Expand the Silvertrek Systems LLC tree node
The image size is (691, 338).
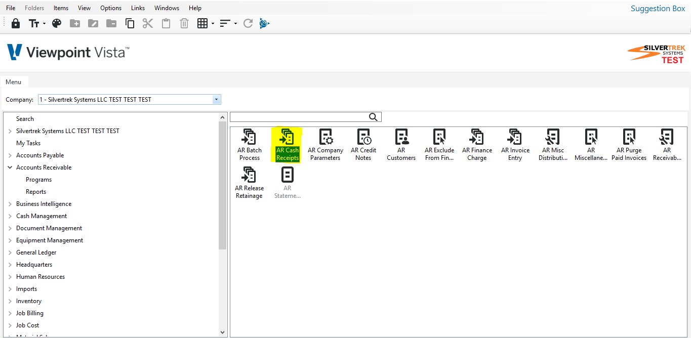coord(10,131)
